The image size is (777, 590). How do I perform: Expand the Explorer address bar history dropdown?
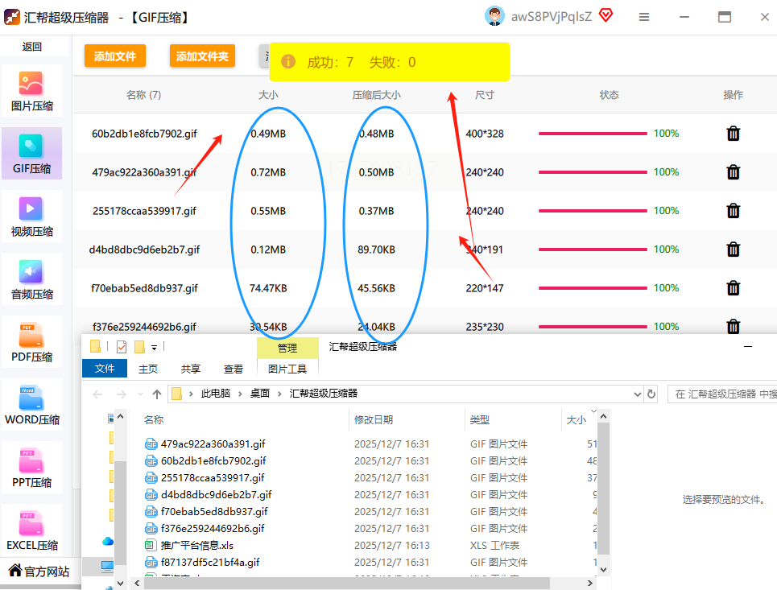[637, 394]
